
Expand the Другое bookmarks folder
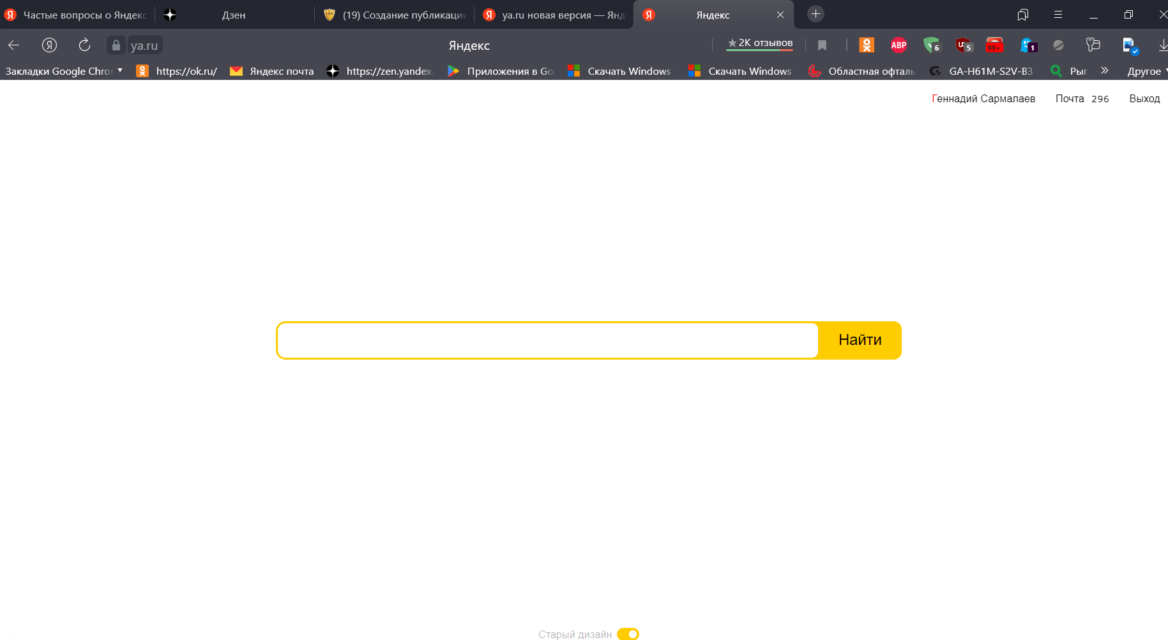pos(1146,71)
